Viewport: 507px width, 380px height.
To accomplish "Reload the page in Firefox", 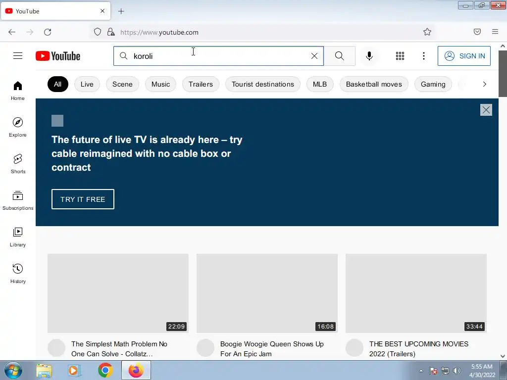I will 48,32.
